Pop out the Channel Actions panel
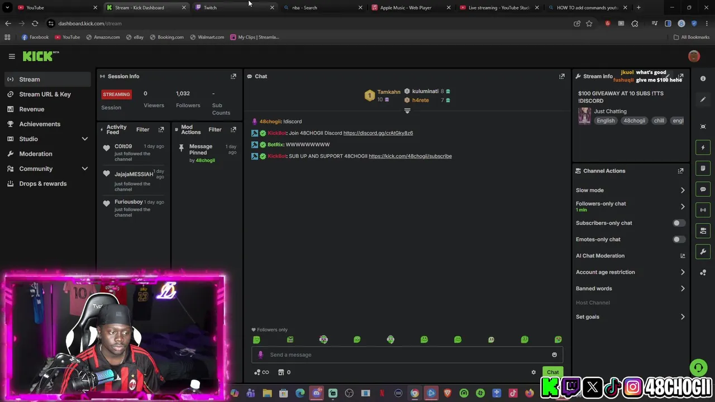Viewport: 715px width, 402px height. (x=680, y=171)
